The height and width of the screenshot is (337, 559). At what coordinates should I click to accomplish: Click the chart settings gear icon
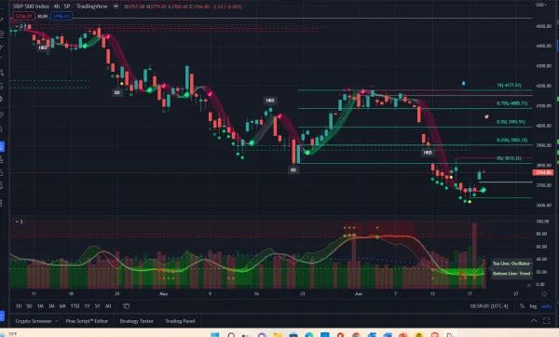544,294
